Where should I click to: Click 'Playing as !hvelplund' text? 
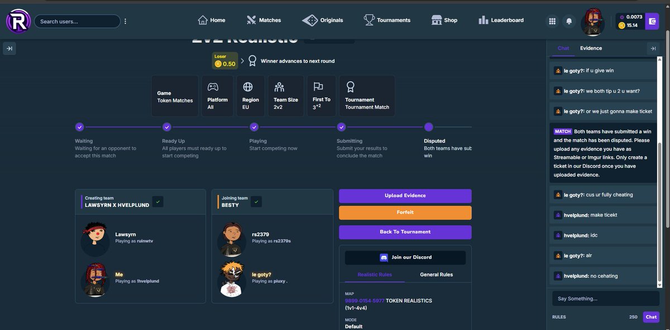tap(137, 281)
